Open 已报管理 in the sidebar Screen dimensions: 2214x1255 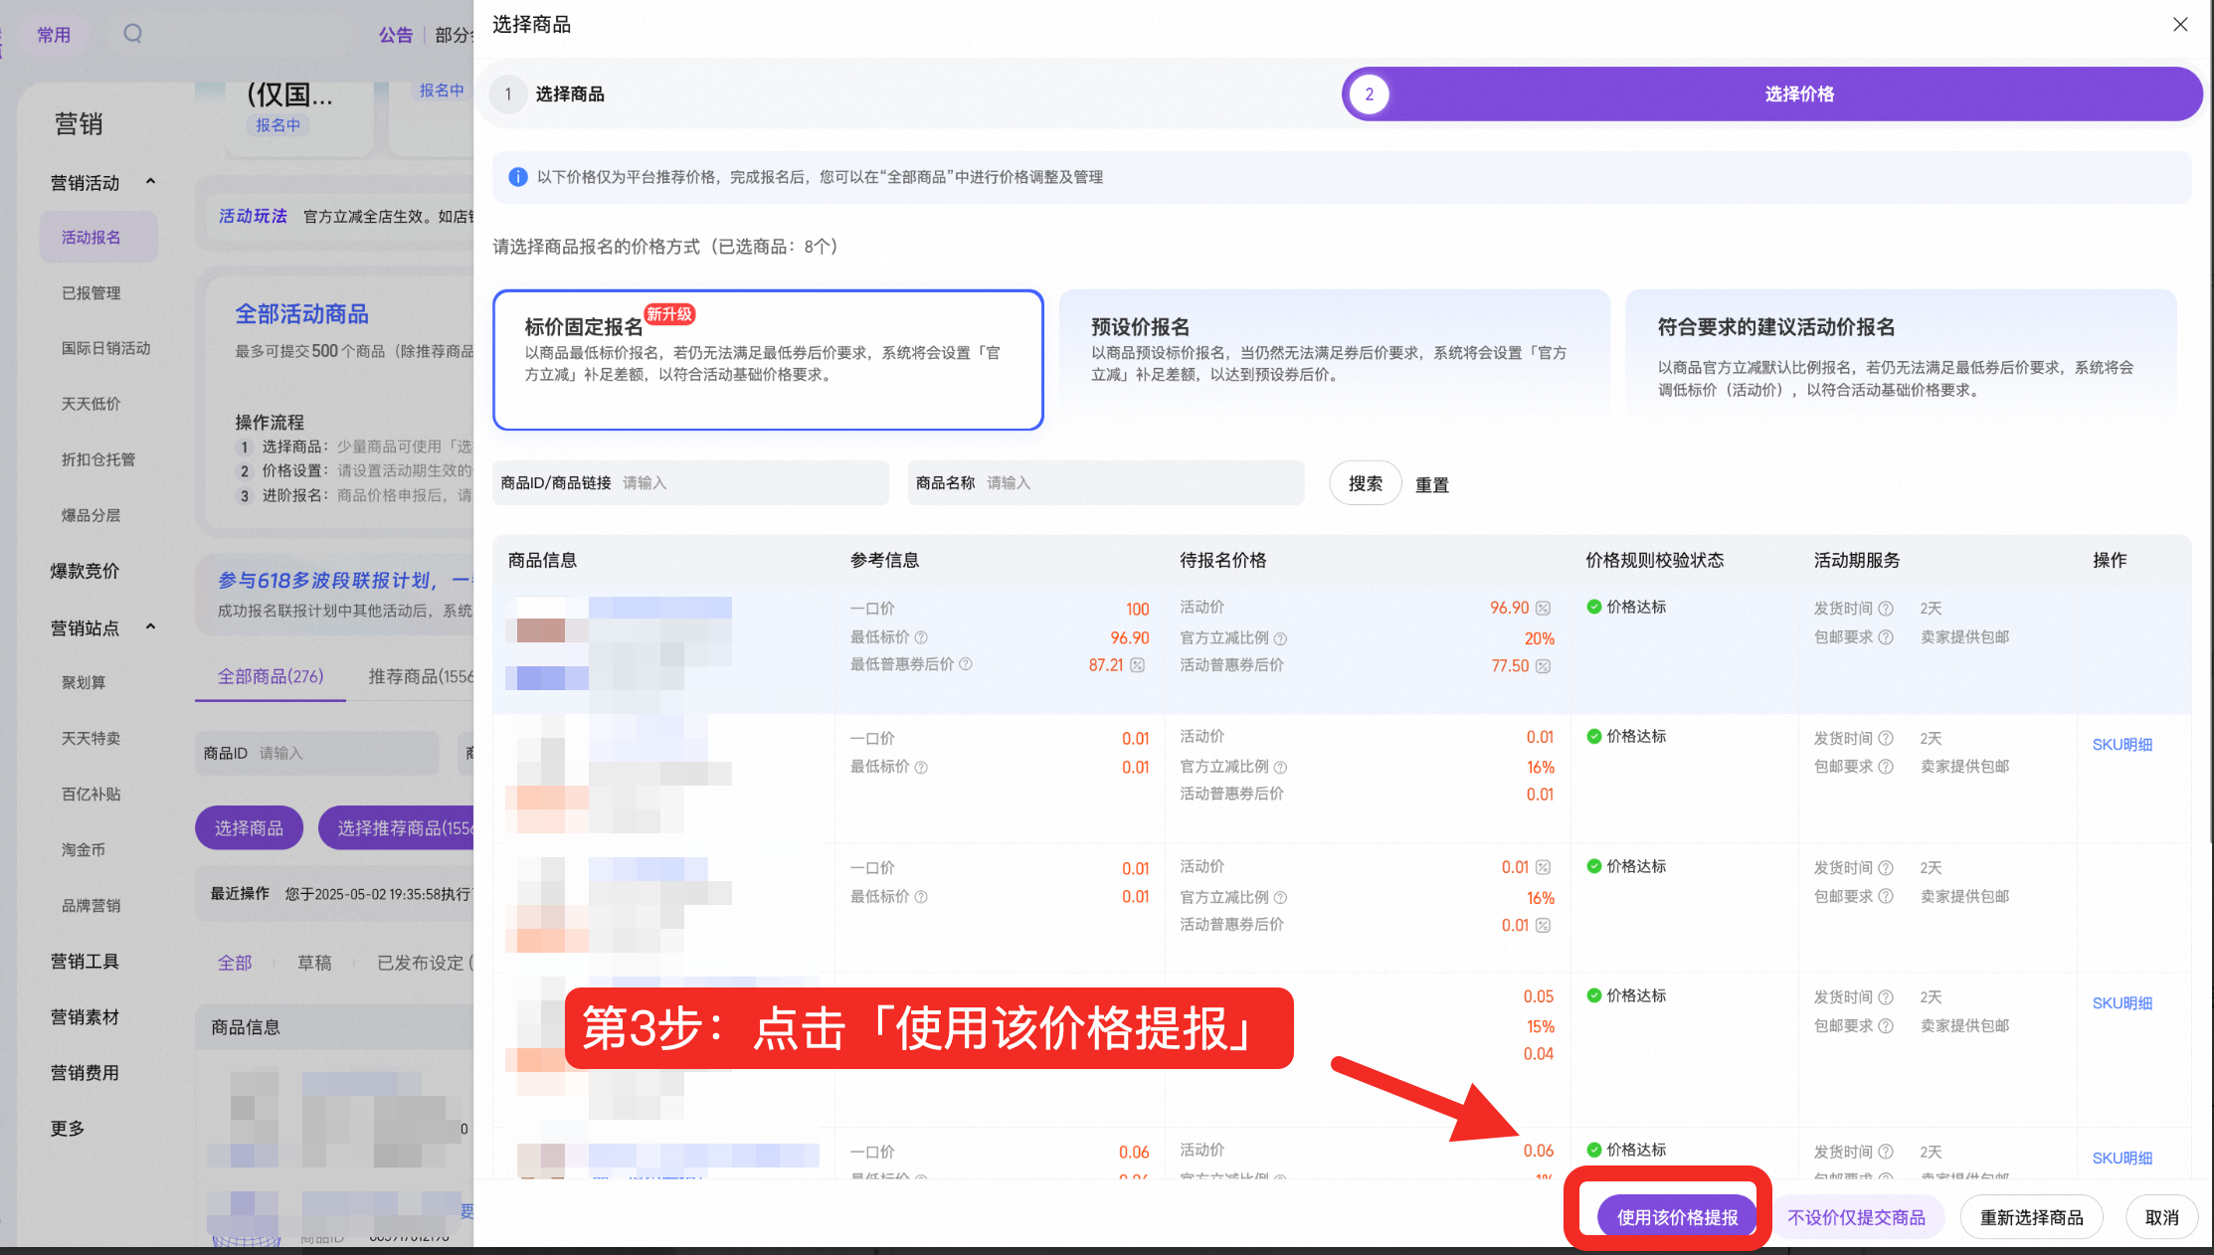click(x=92, y=293)
